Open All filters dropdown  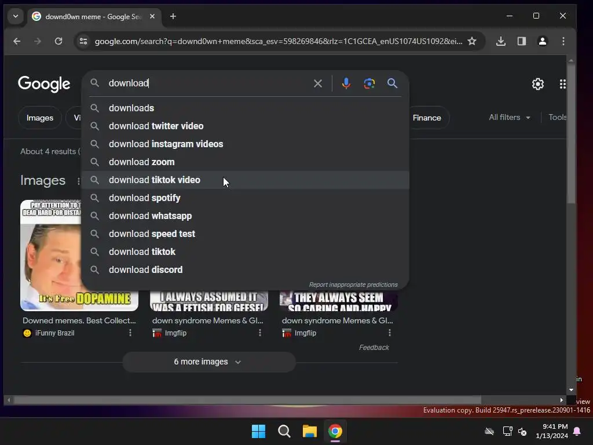tap(510, 117)
